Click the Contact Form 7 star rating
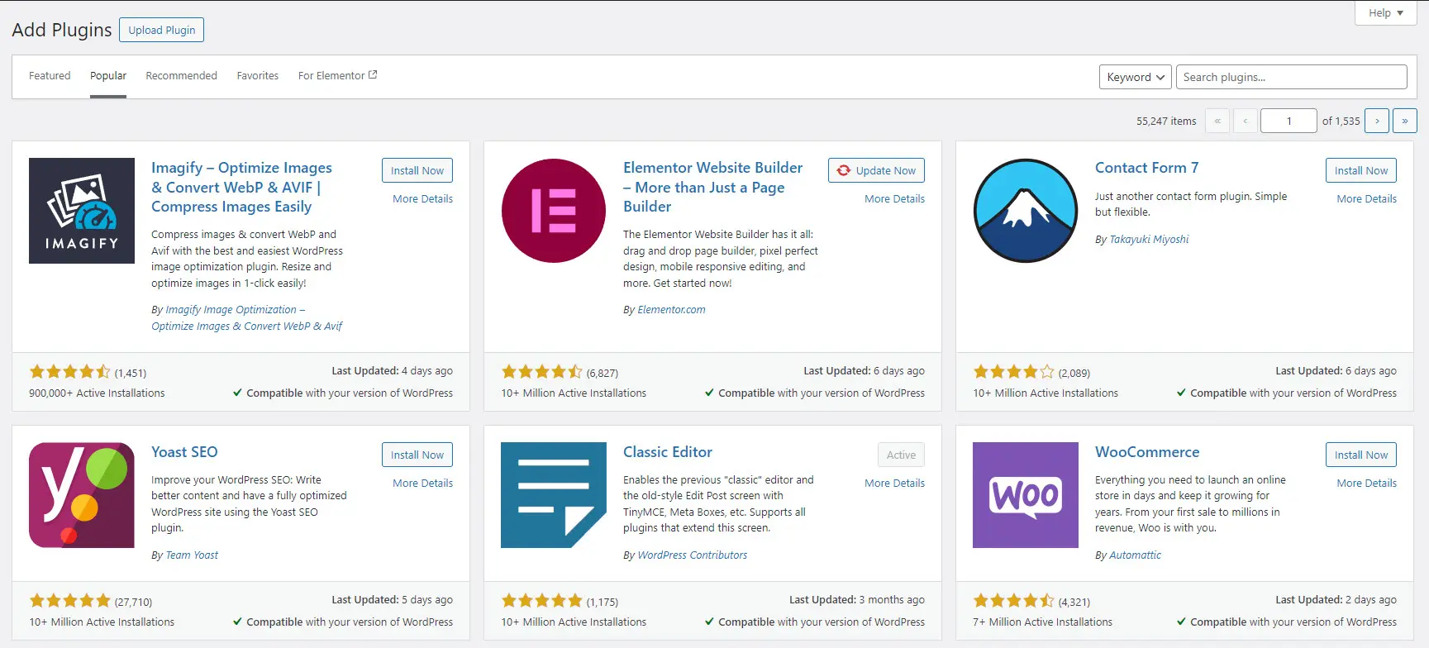Image resolution: width=1429 pixels, height=648 pixels. [1013, 372]
